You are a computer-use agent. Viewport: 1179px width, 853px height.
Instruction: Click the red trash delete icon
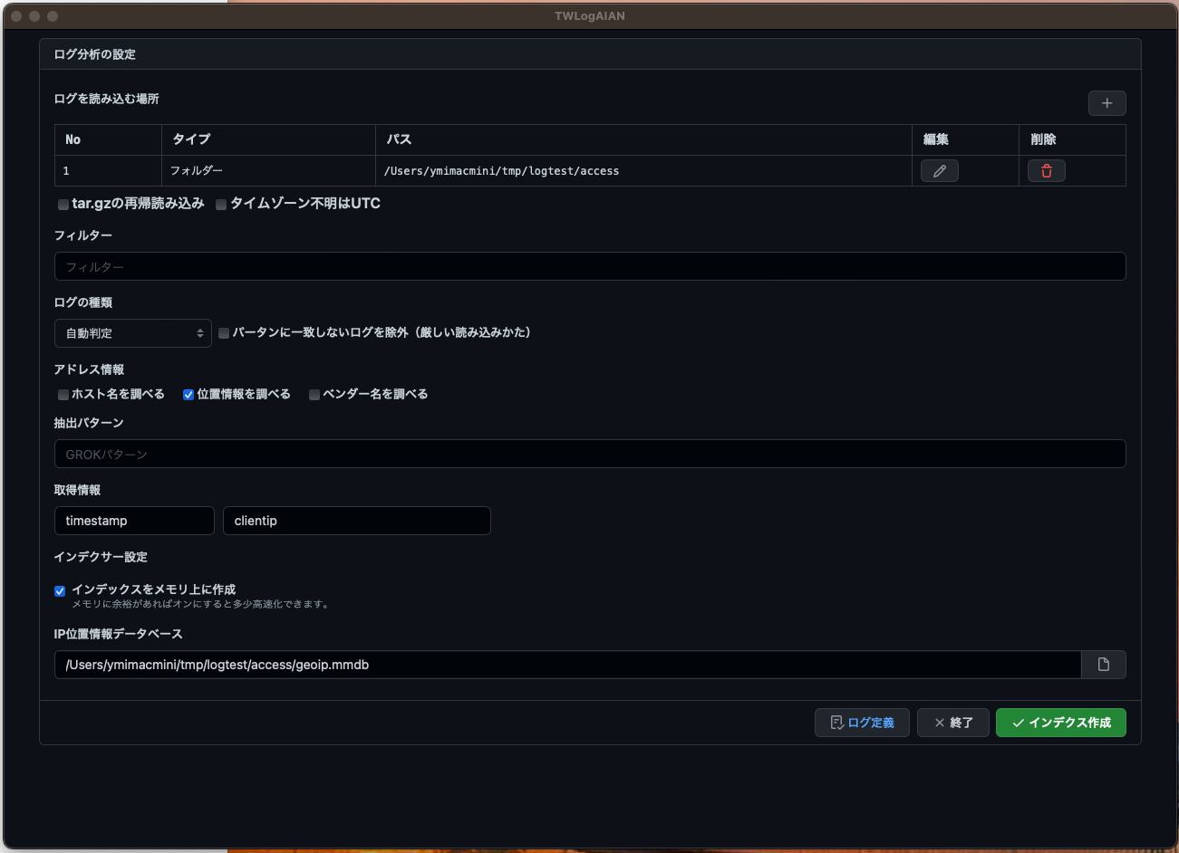1046,171
